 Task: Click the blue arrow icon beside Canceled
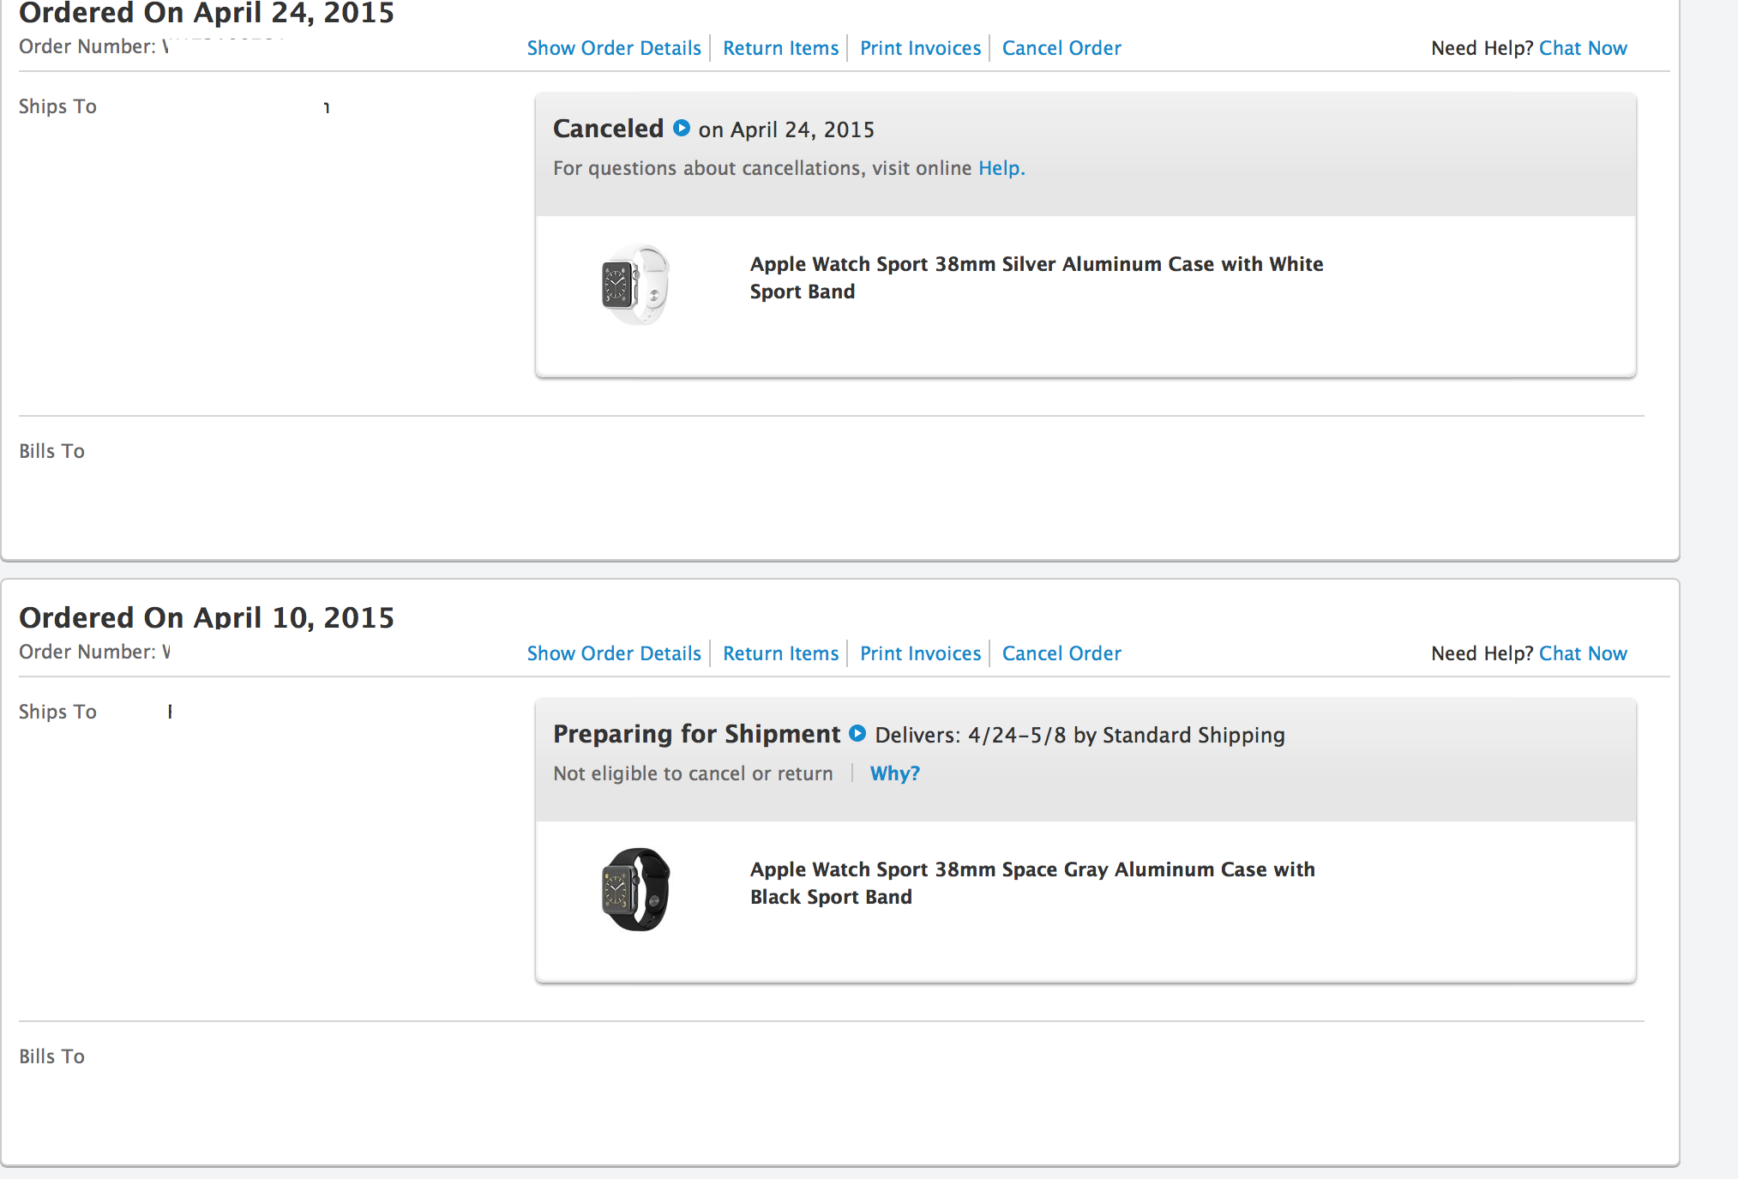682,129
